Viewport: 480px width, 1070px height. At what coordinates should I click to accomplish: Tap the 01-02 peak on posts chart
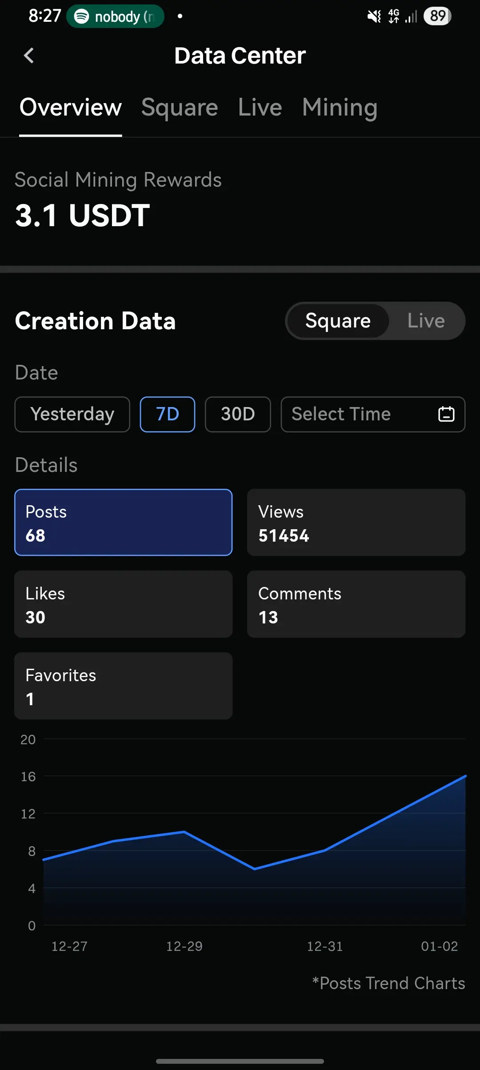coord(464,777)
